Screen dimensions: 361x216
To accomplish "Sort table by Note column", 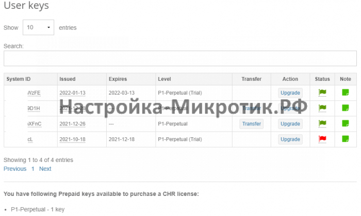I will (346, 79).
